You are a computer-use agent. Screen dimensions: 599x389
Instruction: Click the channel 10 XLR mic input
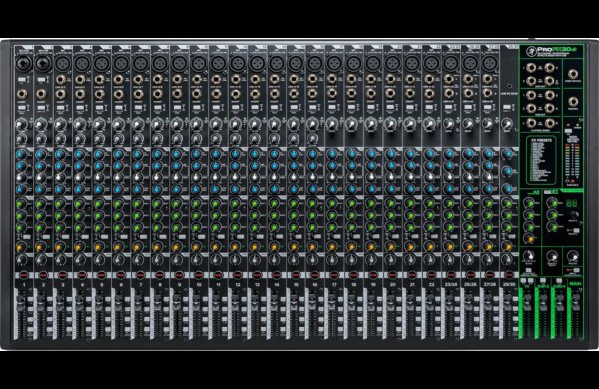pos(199,64)
